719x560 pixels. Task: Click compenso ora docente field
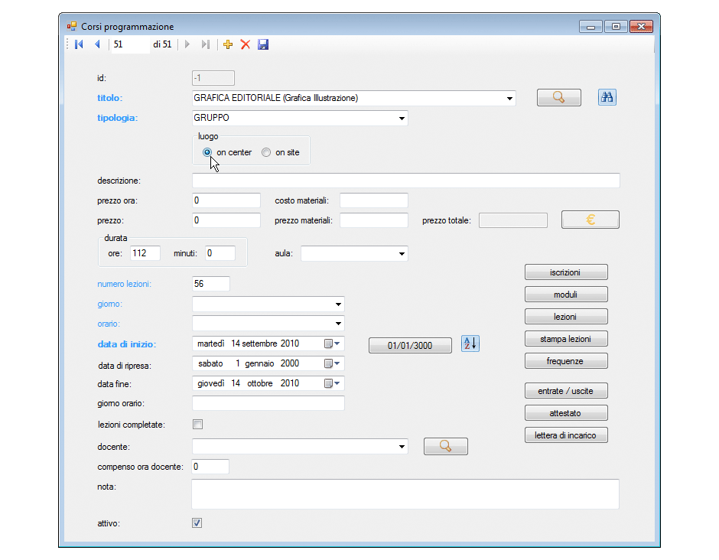click(210, 467)
